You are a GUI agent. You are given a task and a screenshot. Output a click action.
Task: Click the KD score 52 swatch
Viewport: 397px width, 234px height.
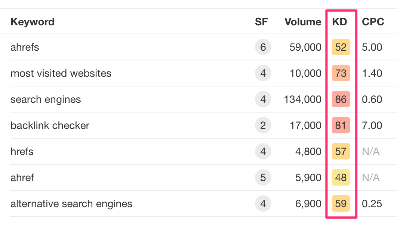click(x=341, y=47)
